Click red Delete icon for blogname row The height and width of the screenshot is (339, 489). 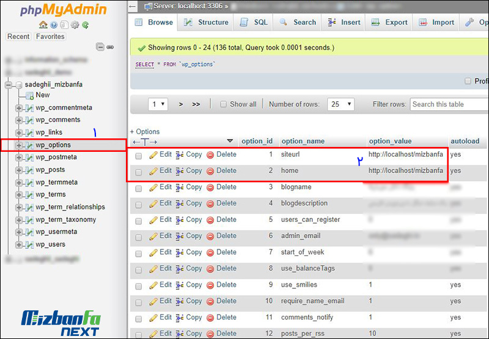210,187
